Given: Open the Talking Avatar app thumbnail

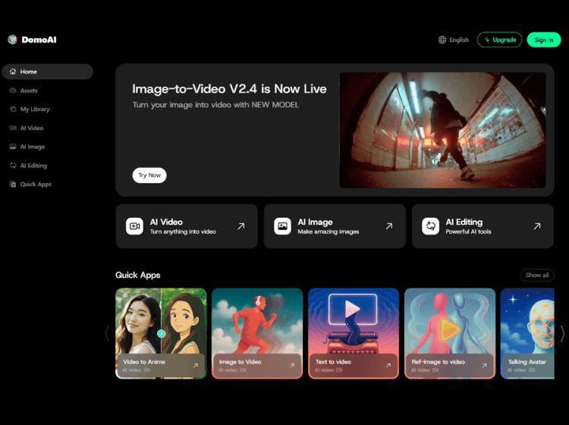Looking at the screenshot, I should coord(527,333).
